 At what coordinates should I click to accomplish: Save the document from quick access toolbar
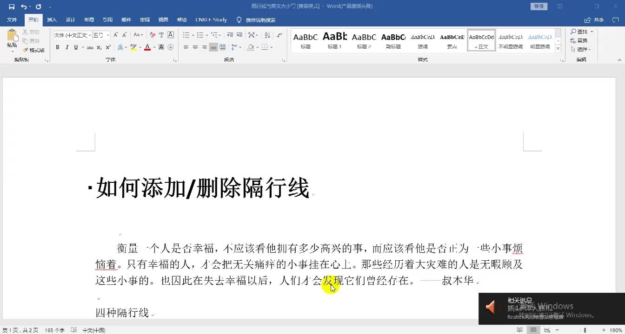[x=12, y=6]
